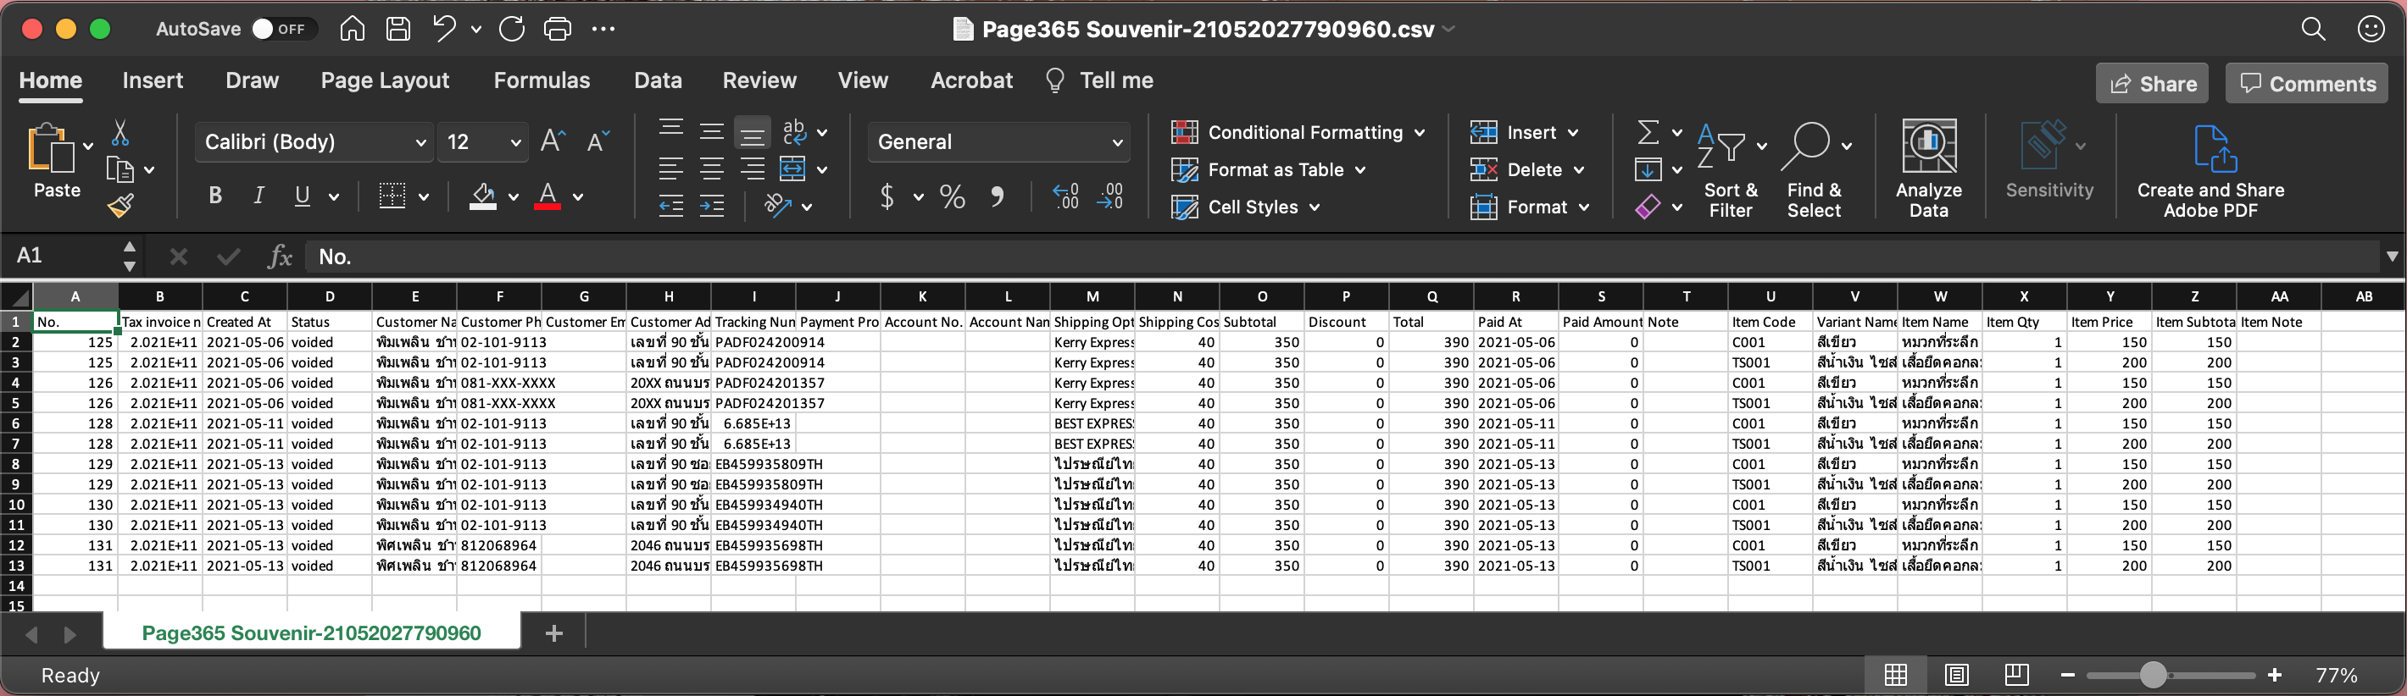Click the Increase Font Size icon
Image resolution: width=2407 pixels, height=696 pixels.
[553, 141]
